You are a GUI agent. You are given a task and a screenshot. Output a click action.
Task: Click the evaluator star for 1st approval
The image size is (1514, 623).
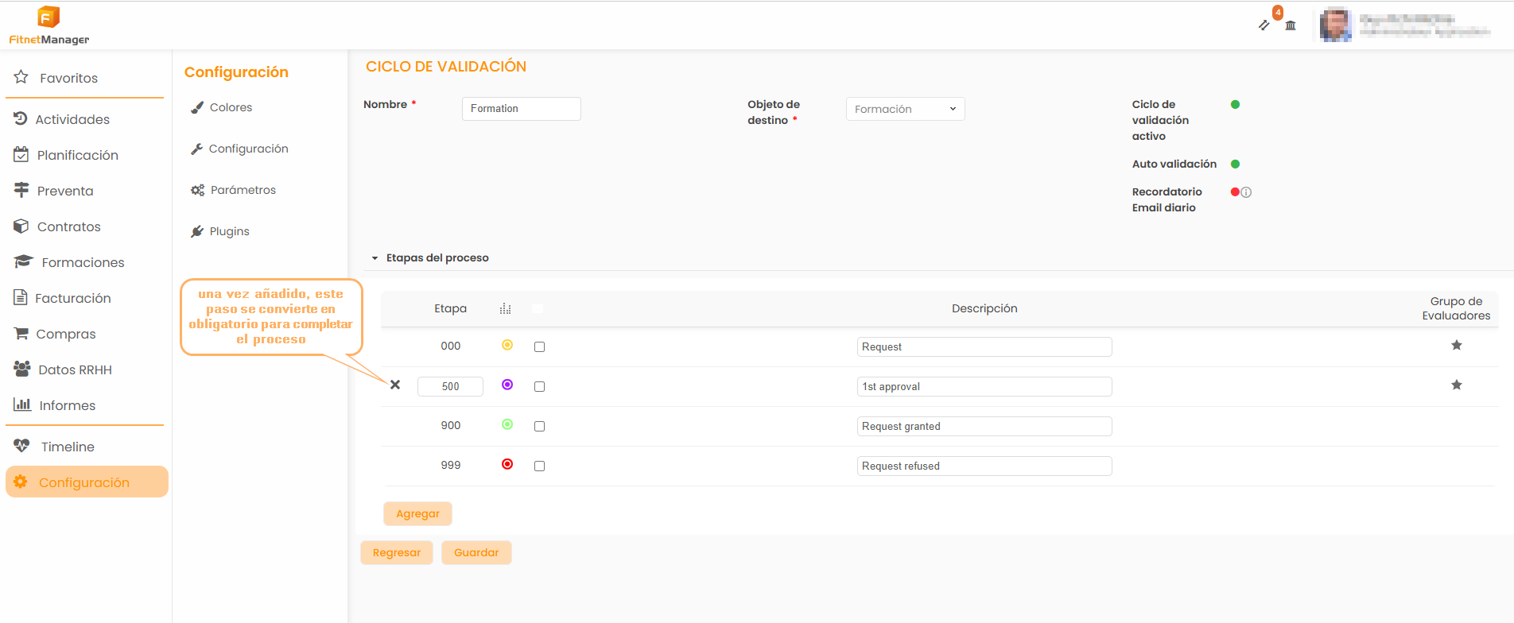[1456, 385]
